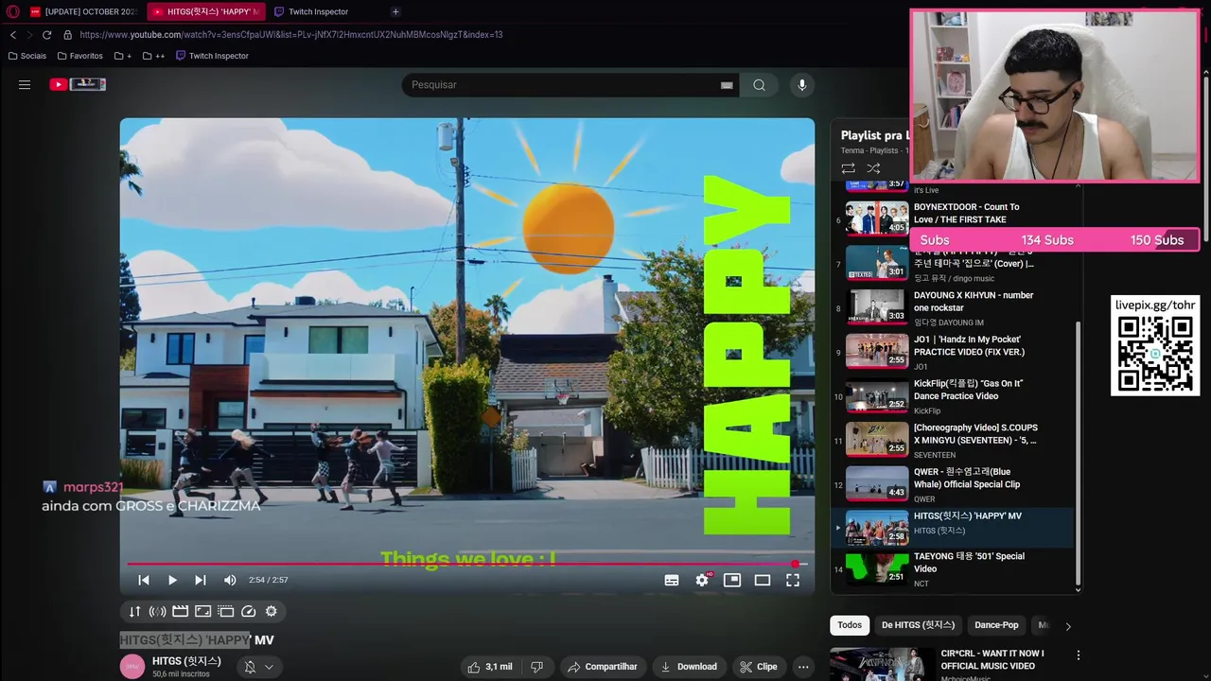This screenshot has width=1211, height=681.
Task: Open the Favoritos bookmarks folder
Action: [80, 56]
